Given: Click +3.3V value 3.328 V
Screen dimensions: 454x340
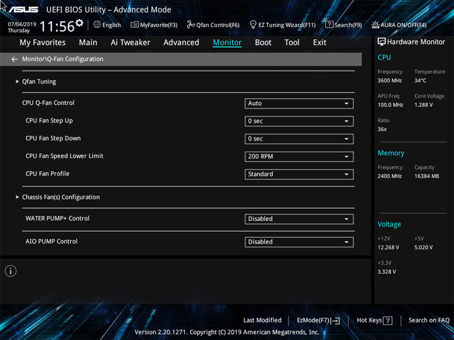Looking at the screenshot, I should [x=387, y=272].
